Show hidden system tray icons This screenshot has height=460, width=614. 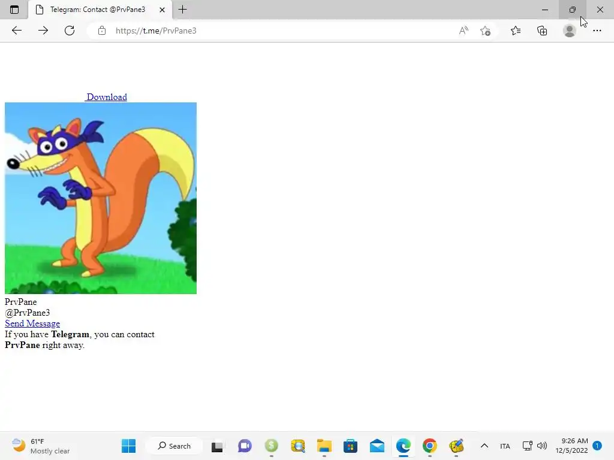pos(484,446)
